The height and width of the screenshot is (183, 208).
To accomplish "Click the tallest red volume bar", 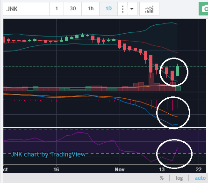I will 151,82.
